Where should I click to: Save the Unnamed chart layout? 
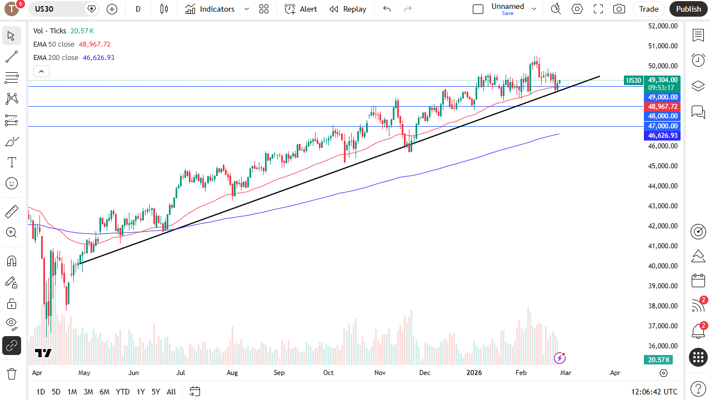tap(508, 13)
